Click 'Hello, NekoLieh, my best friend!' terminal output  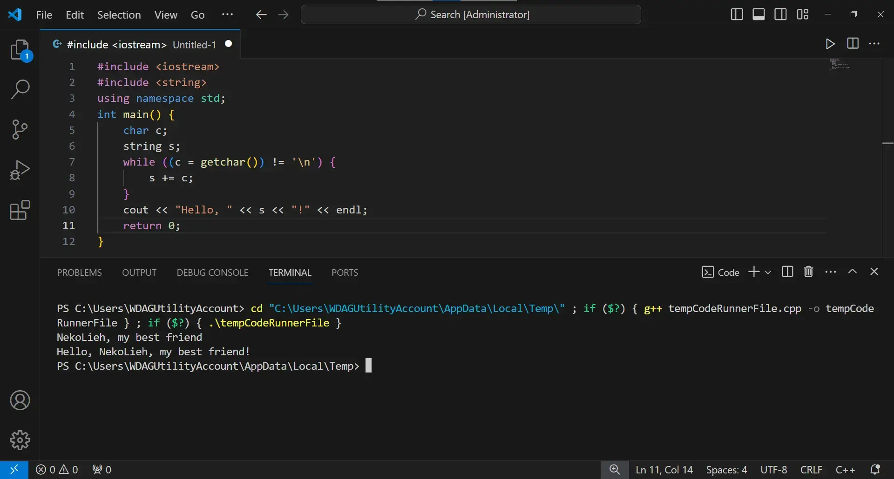pos(153,352)
